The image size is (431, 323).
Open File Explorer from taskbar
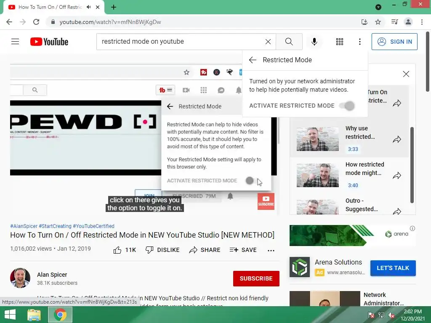(34, 315)
